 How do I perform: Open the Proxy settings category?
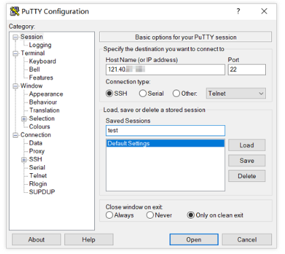[37, 151]
